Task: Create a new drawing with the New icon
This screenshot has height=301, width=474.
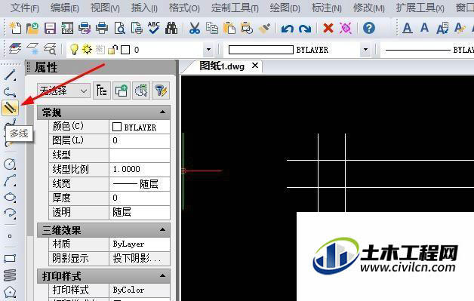Action: 15,28
